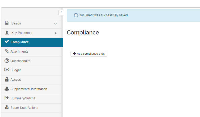
Task: Click the Attachments paperclip icon
Action: coord(7,51)
